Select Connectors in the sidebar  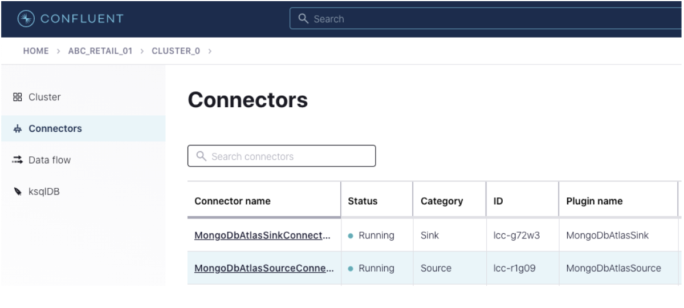pos(83,129)
